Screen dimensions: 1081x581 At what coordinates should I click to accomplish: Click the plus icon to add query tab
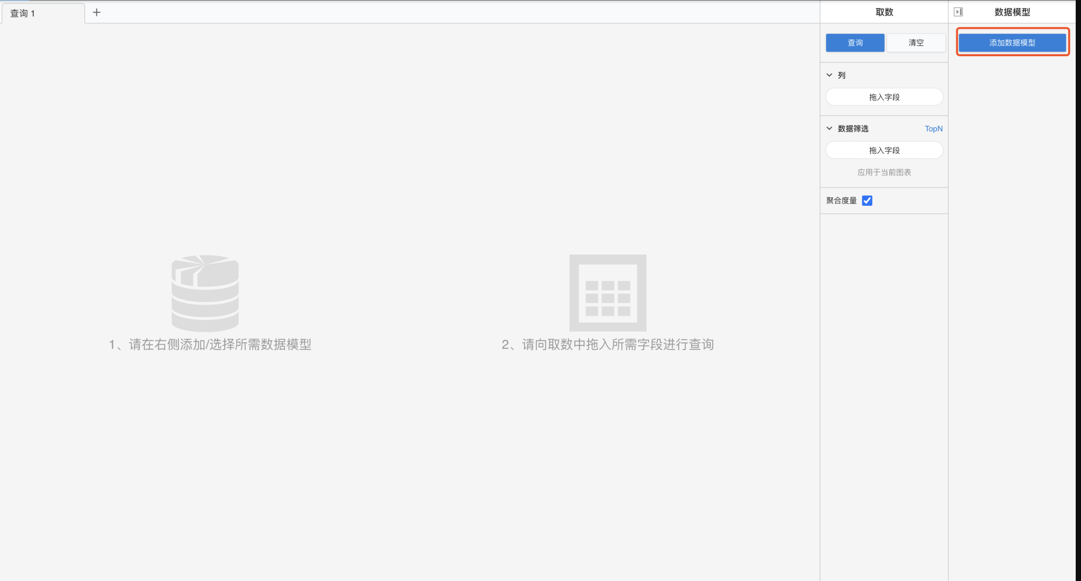[96, 12]
